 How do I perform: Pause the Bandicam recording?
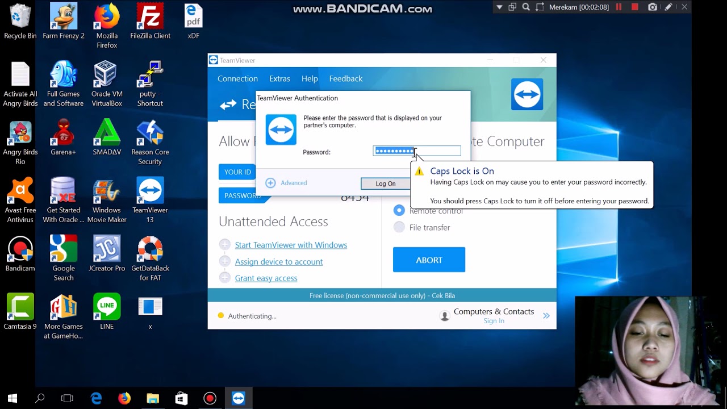(619, 7)
